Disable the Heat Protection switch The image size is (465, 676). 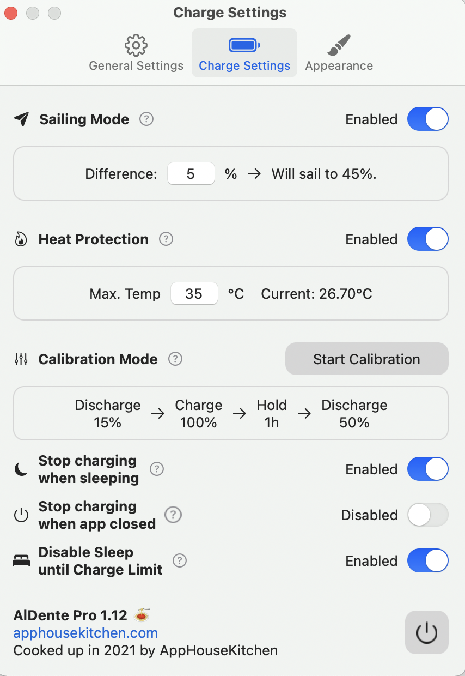click(x=427, y=239)
